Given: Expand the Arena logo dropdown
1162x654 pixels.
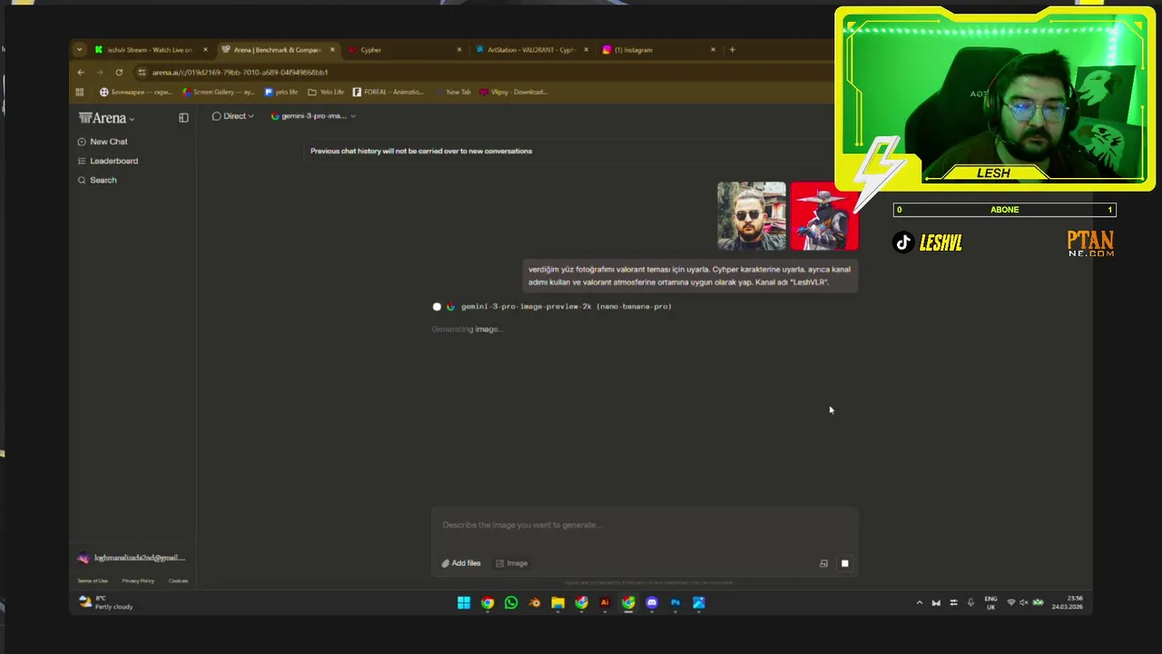Looking at the screenshot, I should 106,118.
